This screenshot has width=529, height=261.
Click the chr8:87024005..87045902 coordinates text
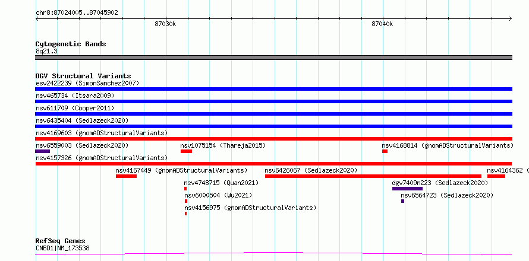(x=77, y=13)
